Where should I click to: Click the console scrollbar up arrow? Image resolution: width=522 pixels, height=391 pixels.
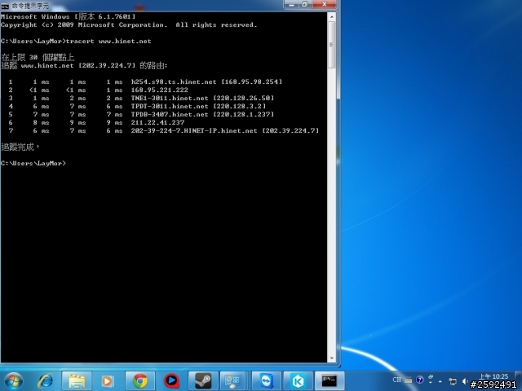tap(332, 16)
